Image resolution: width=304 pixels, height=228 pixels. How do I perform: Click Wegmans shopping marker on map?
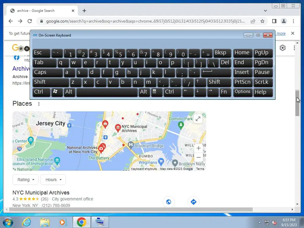[161, 161]
